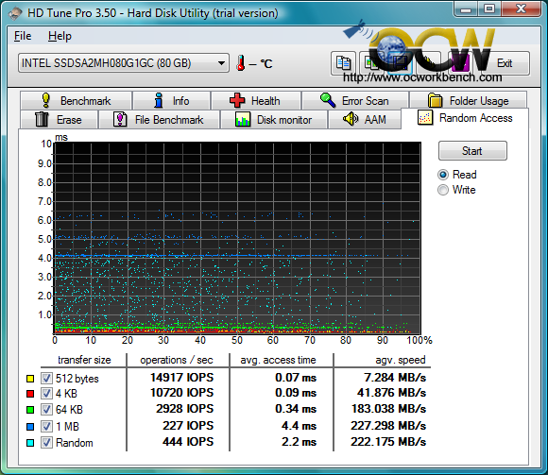Click the speaker AAM icon
Screen dimensions: 548x475
pos(351,119)
